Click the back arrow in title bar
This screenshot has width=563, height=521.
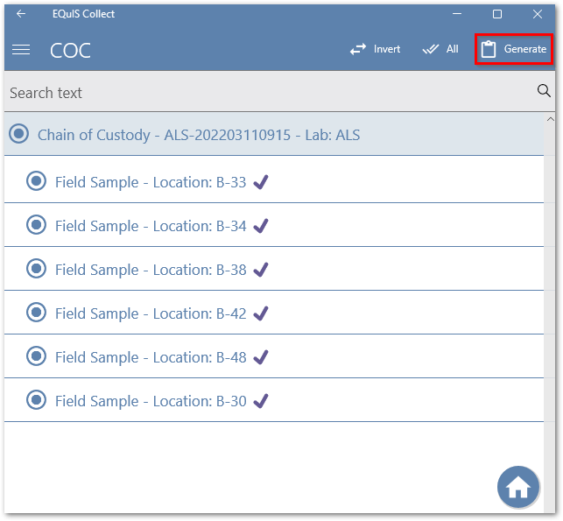tap(21, 14)
